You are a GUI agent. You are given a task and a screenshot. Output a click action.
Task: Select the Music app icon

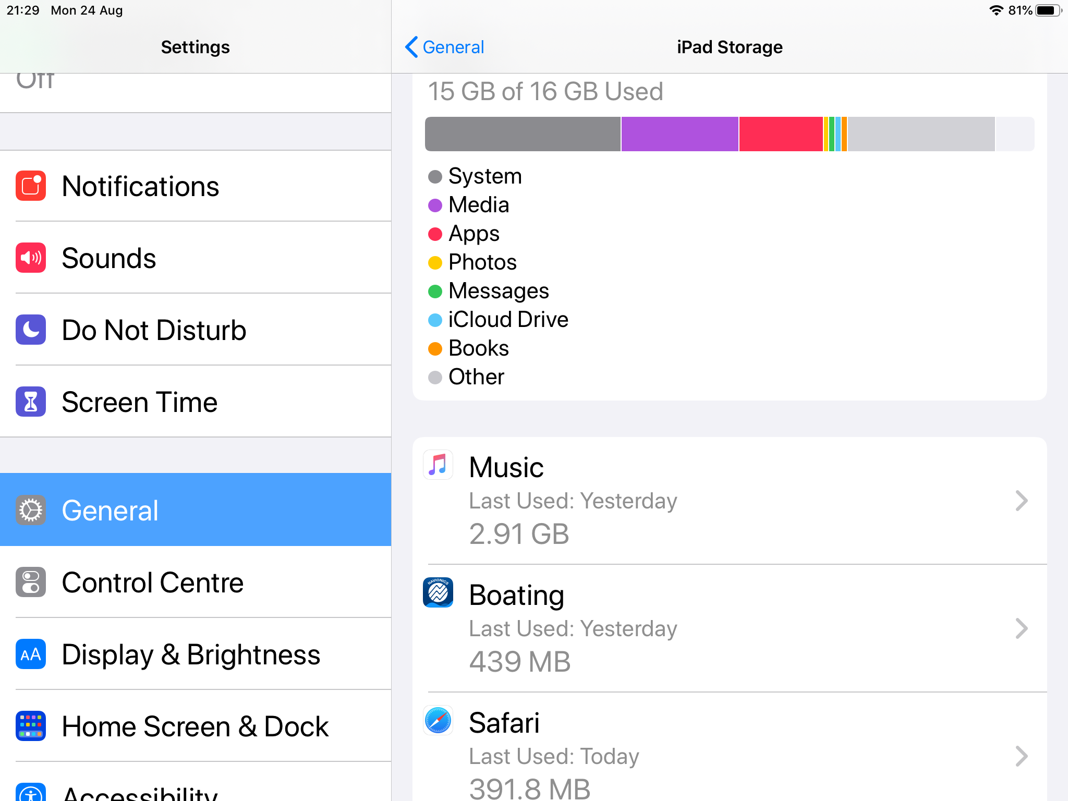438,466
